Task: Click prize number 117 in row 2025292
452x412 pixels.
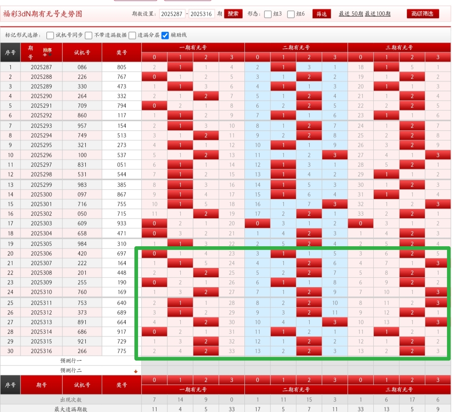Action: click(122, 115)
